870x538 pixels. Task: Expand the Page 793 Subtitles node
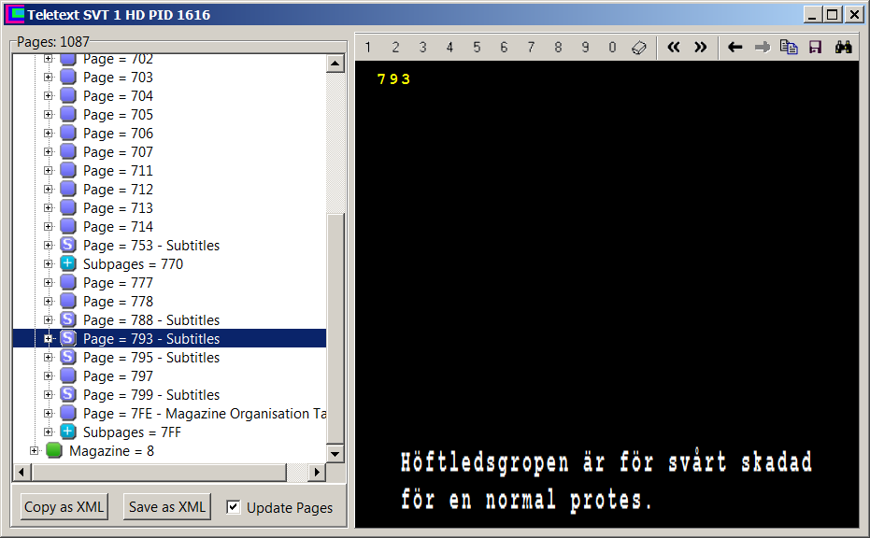point(49,338)
